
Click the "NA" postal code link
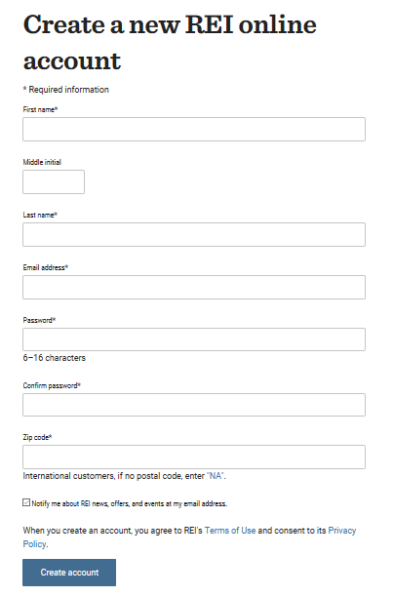point(216,476)
